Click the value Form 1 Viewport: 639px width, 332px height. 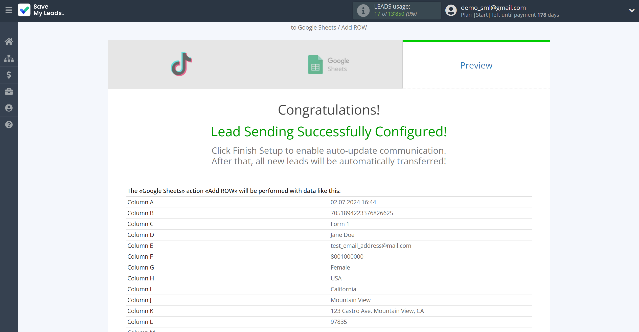tap(340, 224)
